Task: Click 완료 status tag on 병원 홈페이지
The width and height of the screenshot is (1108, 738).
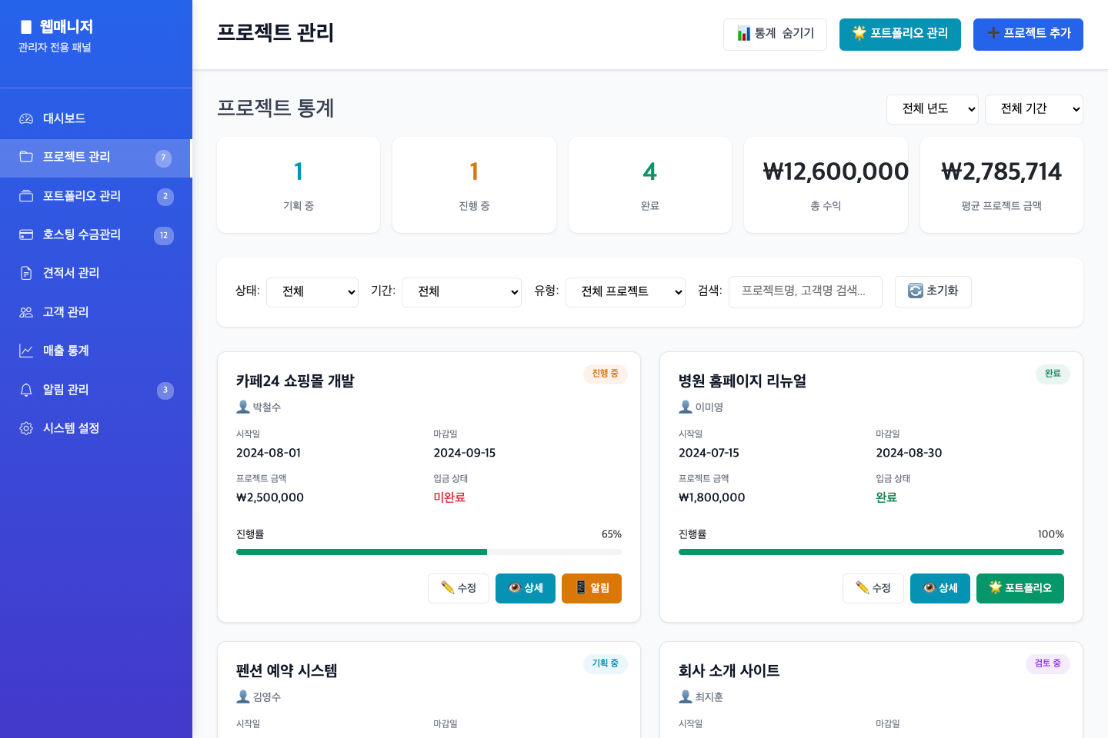Action: 1053,374
